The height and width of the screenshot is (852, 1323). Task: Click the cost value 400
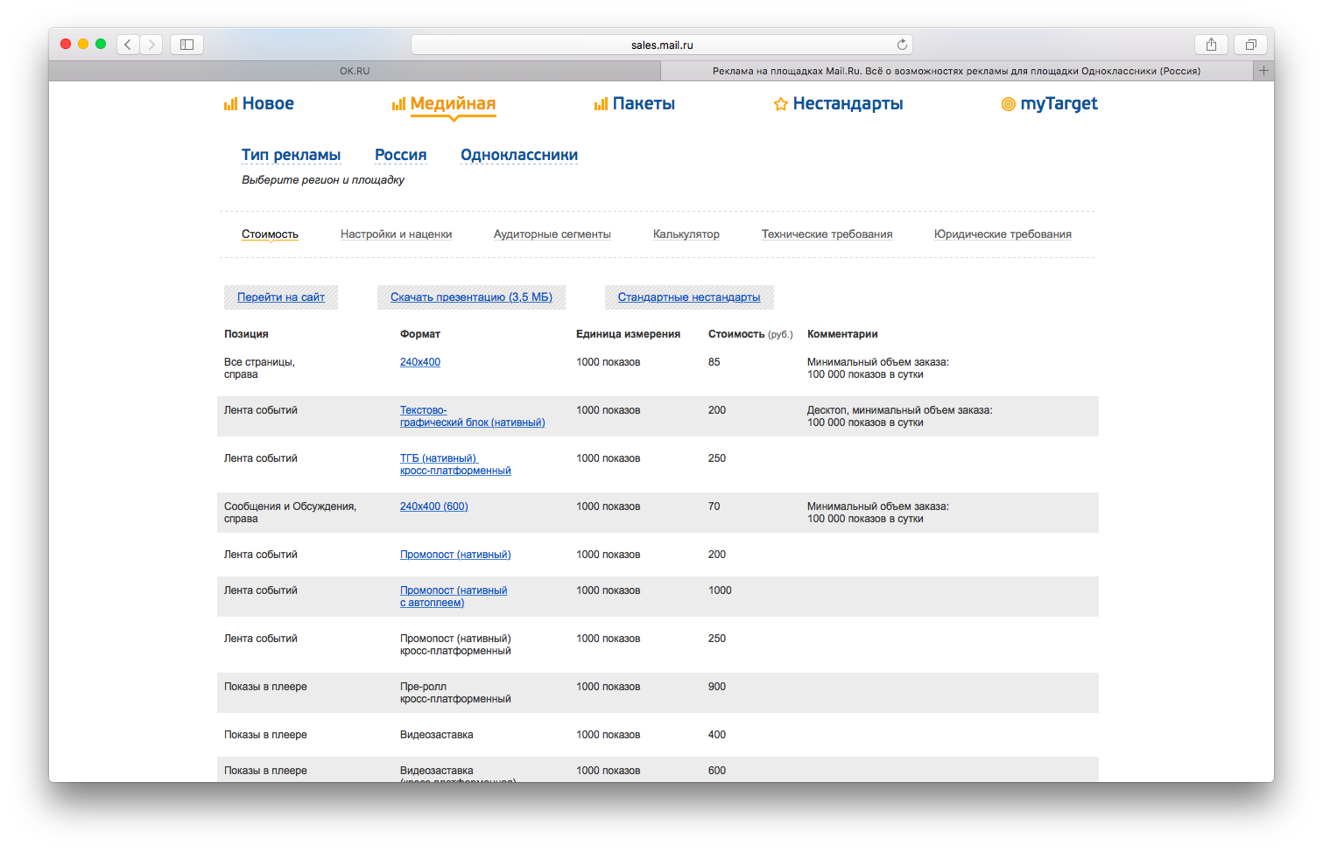click(x=717, y=735)
